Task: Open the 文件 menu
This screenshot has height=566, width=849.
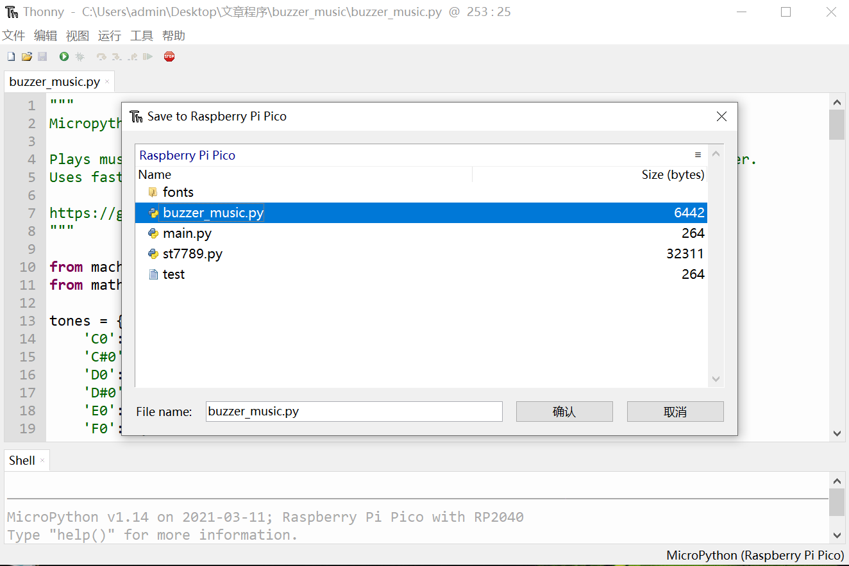Action: pos(13,36)
